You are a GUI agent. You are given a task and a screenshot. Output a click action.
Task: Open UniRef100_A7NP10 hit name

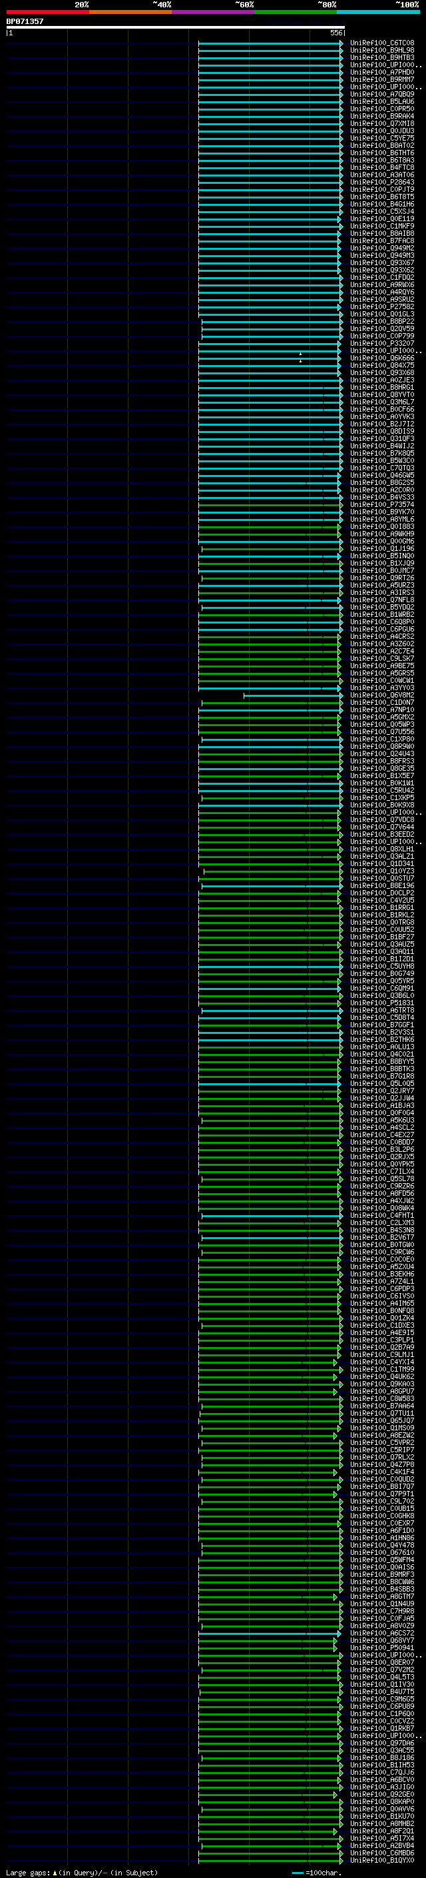coord(381,710)
